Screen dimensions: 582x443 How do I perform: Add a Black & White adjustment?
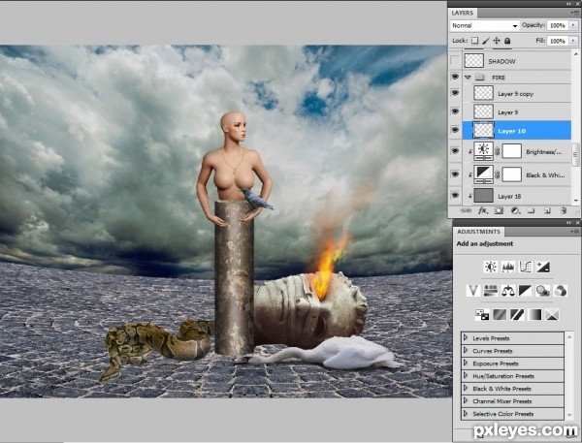[x=525, y=291]
